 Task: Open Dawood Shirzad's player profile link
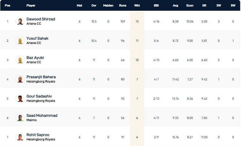coord(41,19)
